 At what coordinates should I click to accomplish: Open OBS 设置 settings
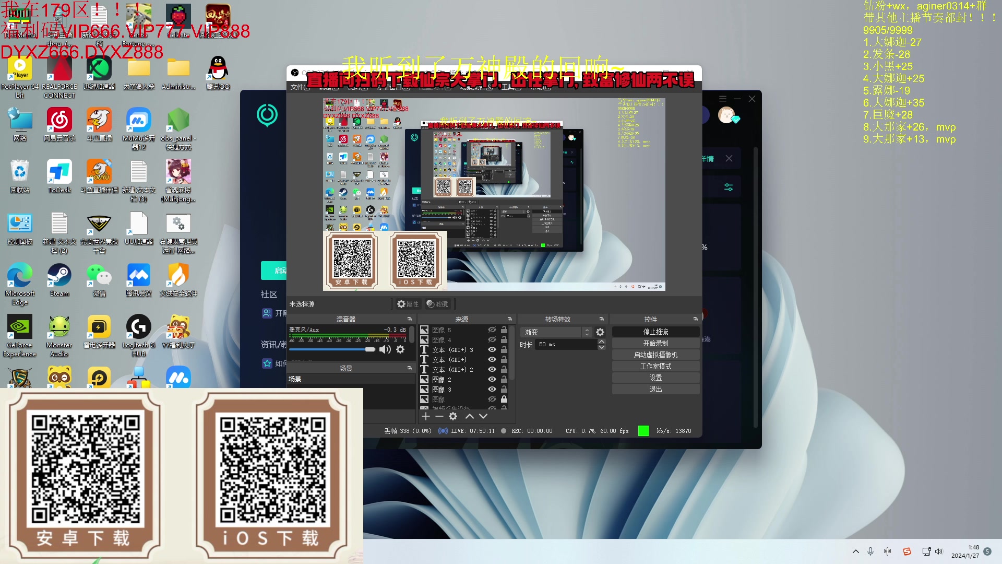[655, 378]
